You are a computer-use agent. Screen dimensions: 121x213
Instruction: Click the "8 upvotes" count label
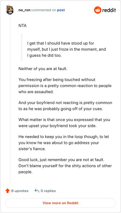20,191
